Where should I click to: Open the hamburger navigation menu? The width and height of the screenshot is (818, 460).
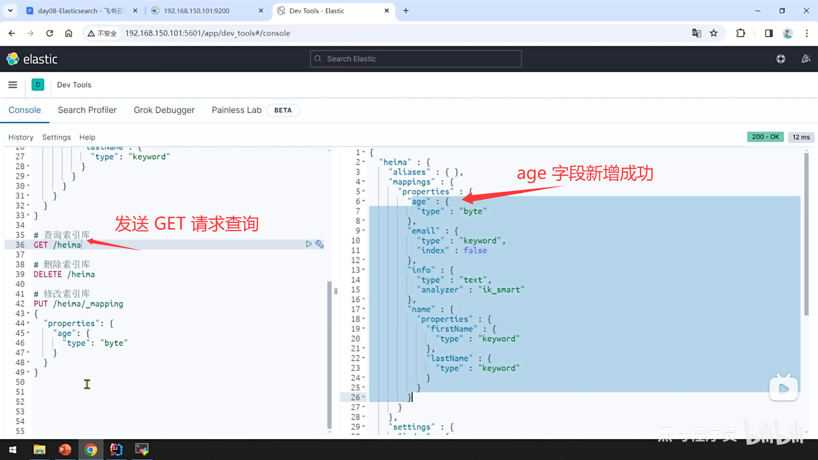point(13,85)
